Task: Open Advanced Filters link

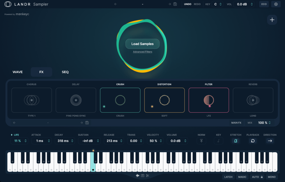Action: tap(142, 52)
